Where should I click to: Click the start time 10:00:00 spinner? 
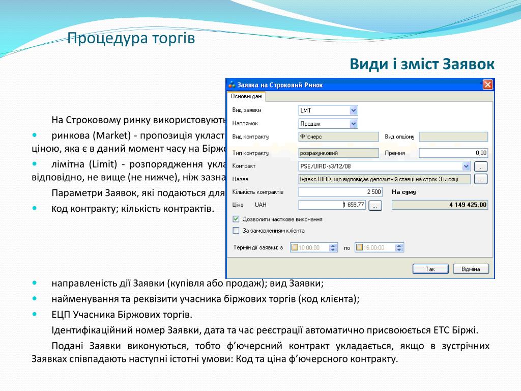click(x=333, y=248)
